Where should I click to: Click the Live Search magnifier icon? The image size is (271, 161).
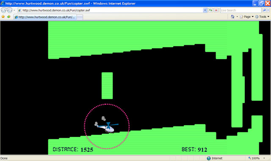click(x=264, y=11)
